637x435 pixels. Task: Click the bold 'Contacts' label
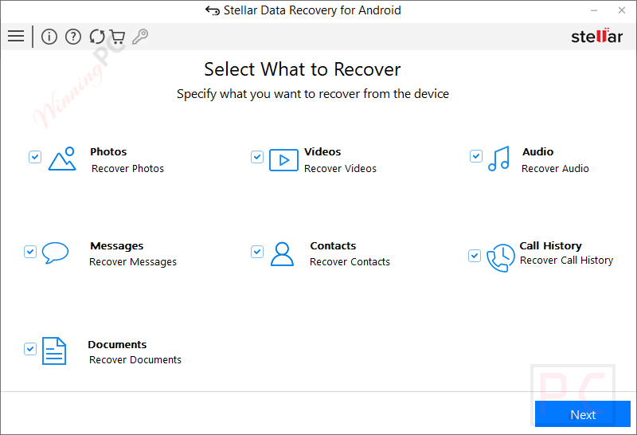[x=333, y=246]
